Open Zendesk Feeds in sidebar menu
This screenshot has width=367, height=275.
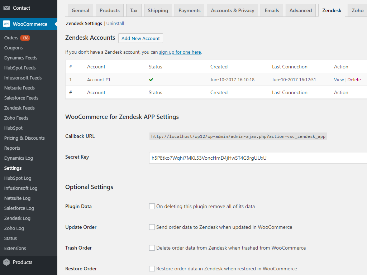pos(19,108)
